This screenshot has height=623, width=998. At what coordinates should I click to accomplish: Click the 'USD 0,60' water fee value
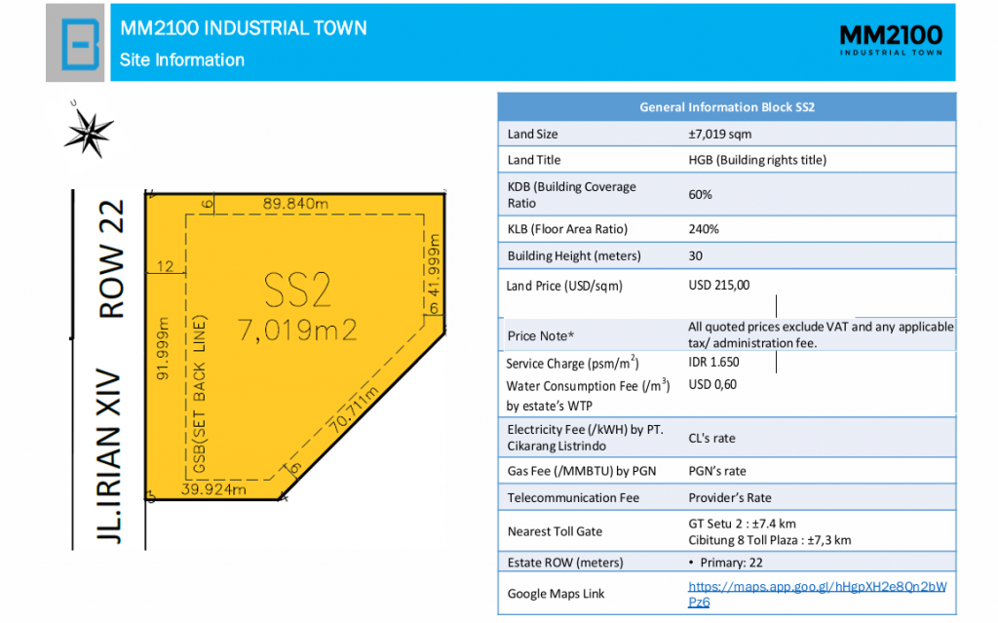click(712, 385)
